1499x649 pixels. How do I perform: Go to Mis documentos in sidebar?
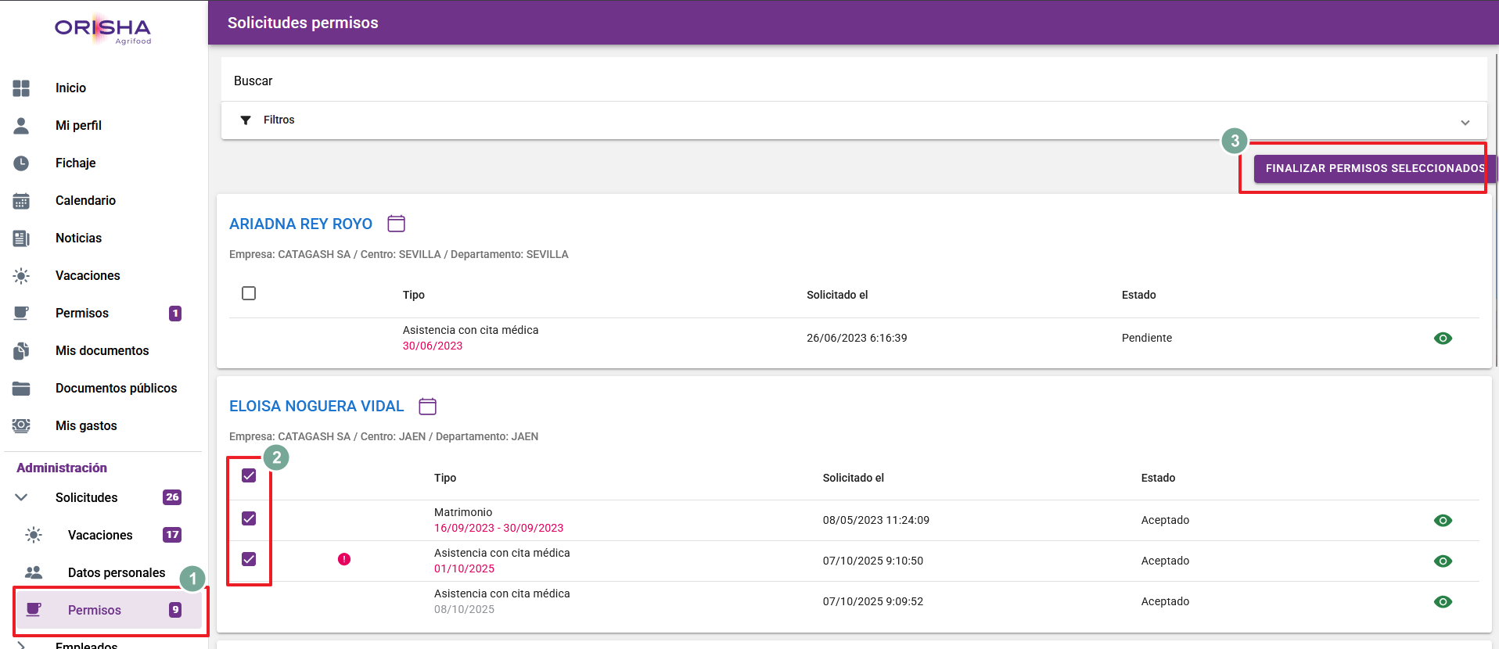click(x=102, y=350)
